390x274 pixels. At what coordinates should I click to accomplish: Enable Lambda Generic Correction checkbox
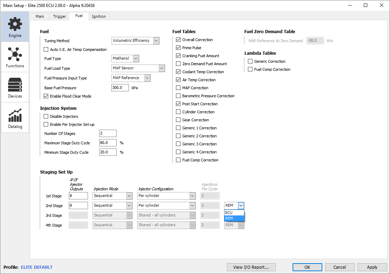click(x=250, y=61)
